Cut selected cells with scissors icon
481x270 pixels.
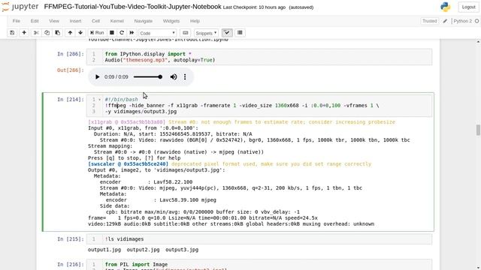pyautogui.click(x=36, y=33)
